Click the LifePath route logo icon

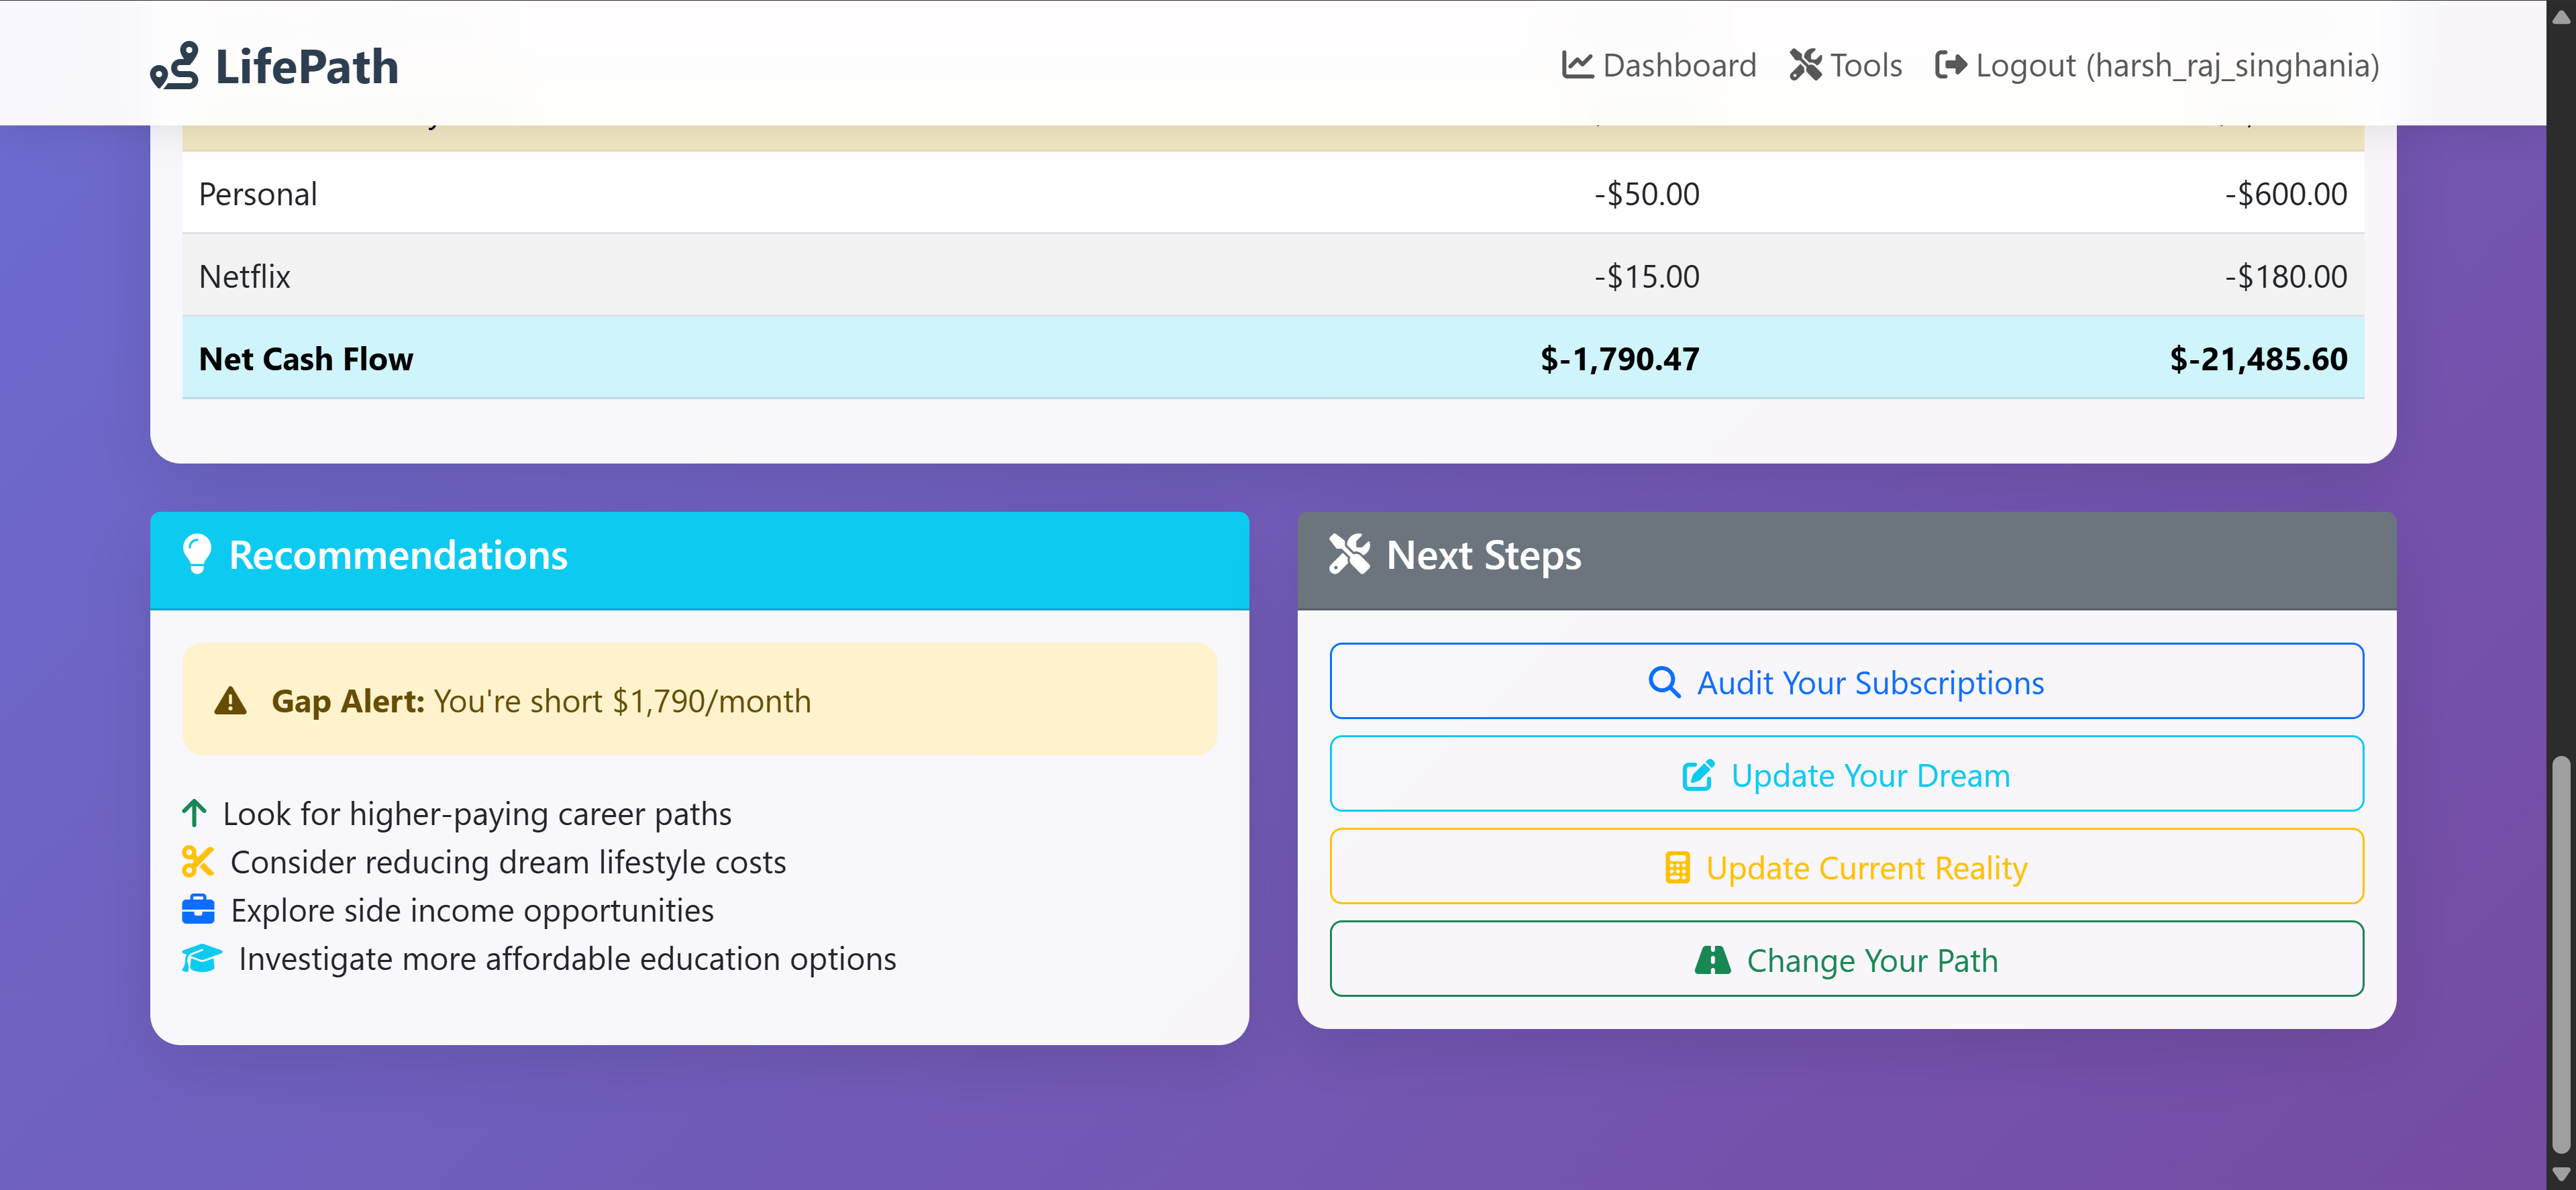coord(174,66)
